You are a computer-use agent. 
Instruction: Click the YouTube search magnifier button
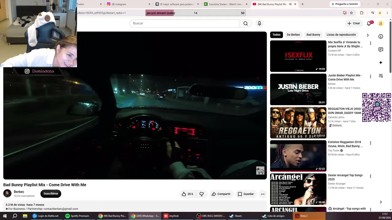[246, 24]
